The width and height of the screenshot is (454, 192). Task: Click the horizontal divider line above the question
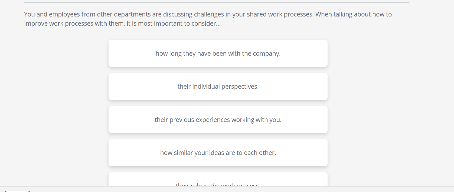point(216,2)
